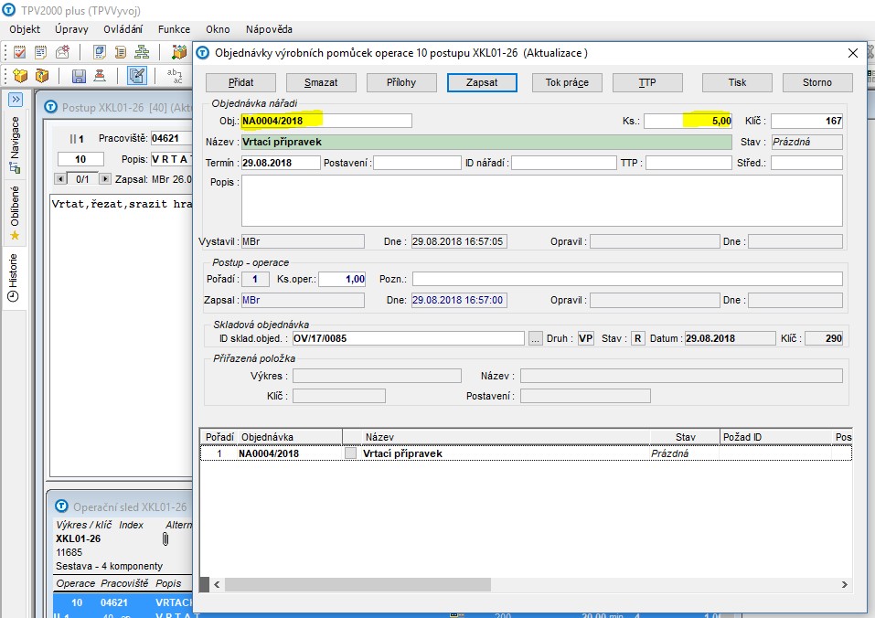This screenshot has width=875, height=618.
Task: Click the ab-ac replace text icon
Action: pos(175,75)
